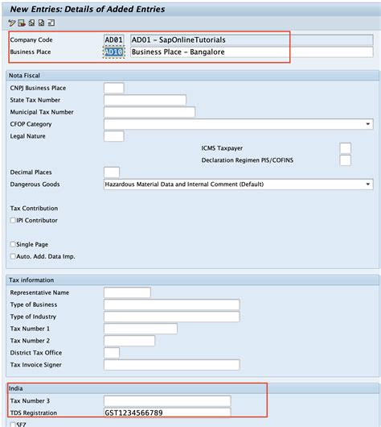Expand the Dangerous Goods dropdown

point(367,184)
